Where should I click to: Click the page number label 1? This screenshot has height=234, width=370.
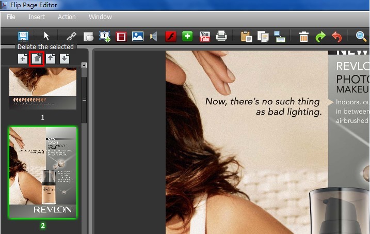coord(43,117)
